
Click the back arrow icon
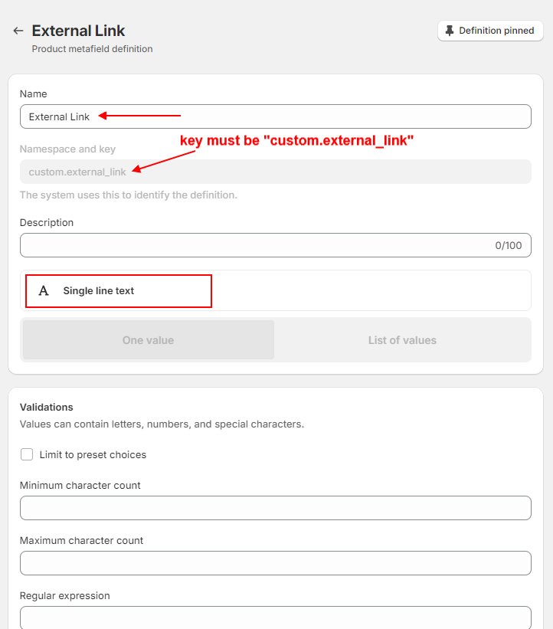coord(18,31)
